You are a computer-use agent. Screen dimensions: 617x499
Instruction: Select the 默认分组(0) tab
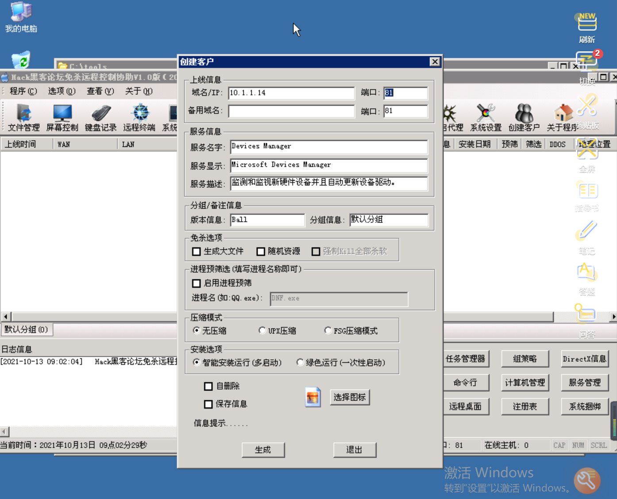tap(27, 329)
